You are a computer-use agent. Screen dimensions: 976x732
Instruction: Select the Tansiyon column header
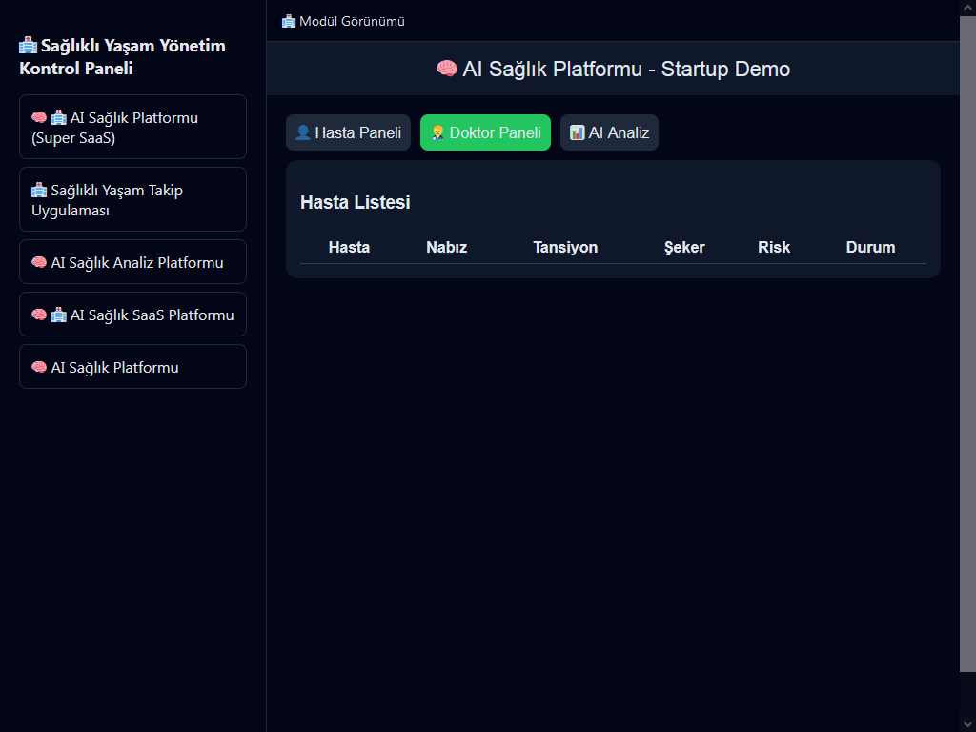coord(565,247)
